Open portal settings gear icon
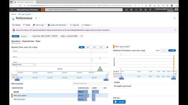This screenshot has width=188, height=105. [141, 10]
